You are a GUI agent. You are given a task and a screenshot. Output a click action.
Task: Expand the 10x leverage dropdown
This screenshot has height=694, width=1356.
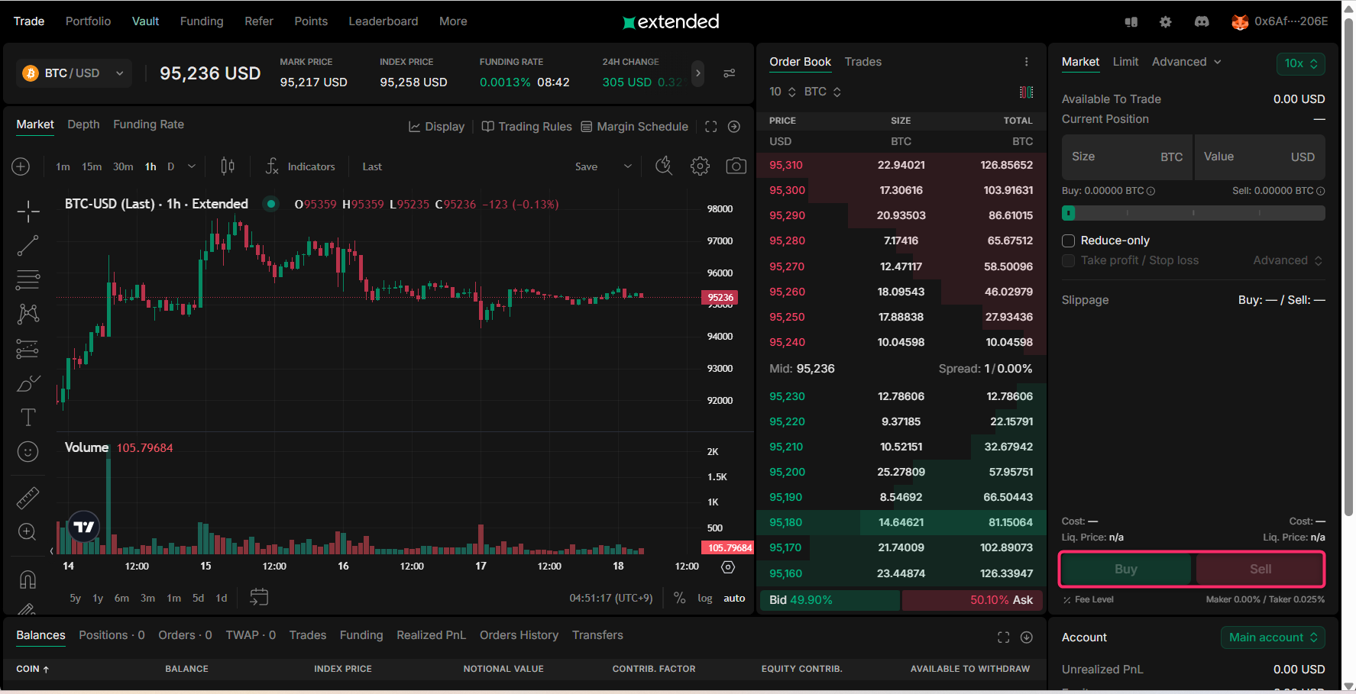click(1300, 63)
